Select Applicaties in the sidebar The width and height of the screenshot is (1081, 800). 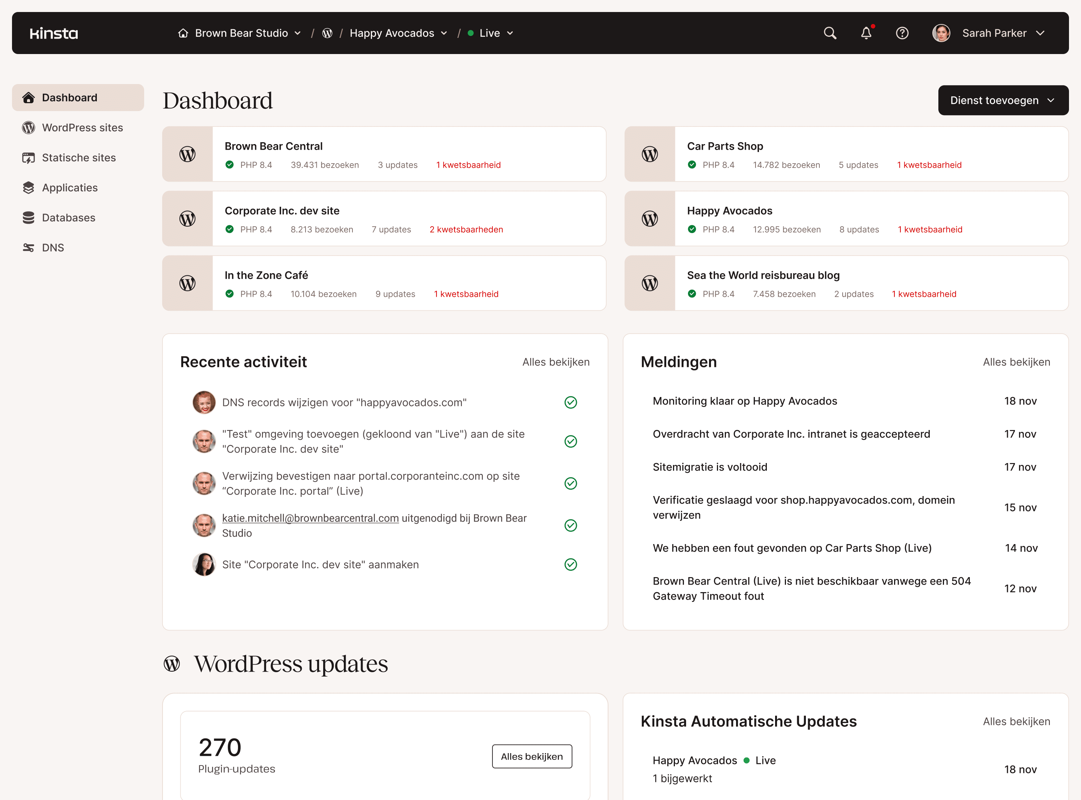click(70, 187)
